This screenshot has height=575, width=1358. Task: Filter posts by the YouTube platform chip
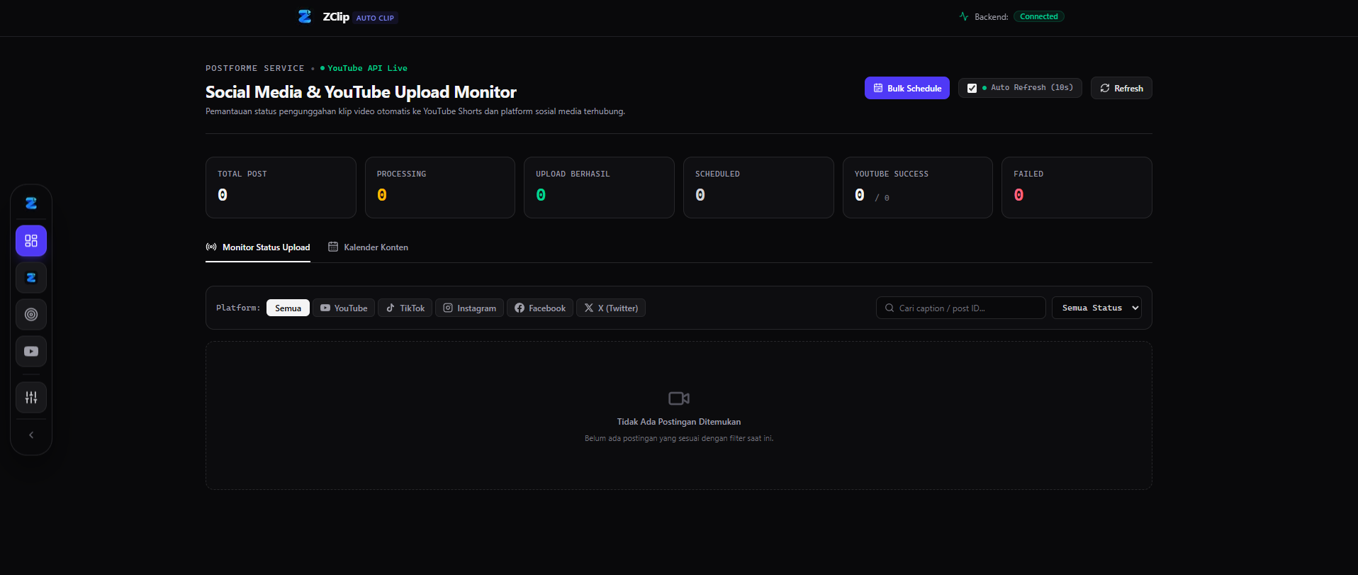pos(344,308)
